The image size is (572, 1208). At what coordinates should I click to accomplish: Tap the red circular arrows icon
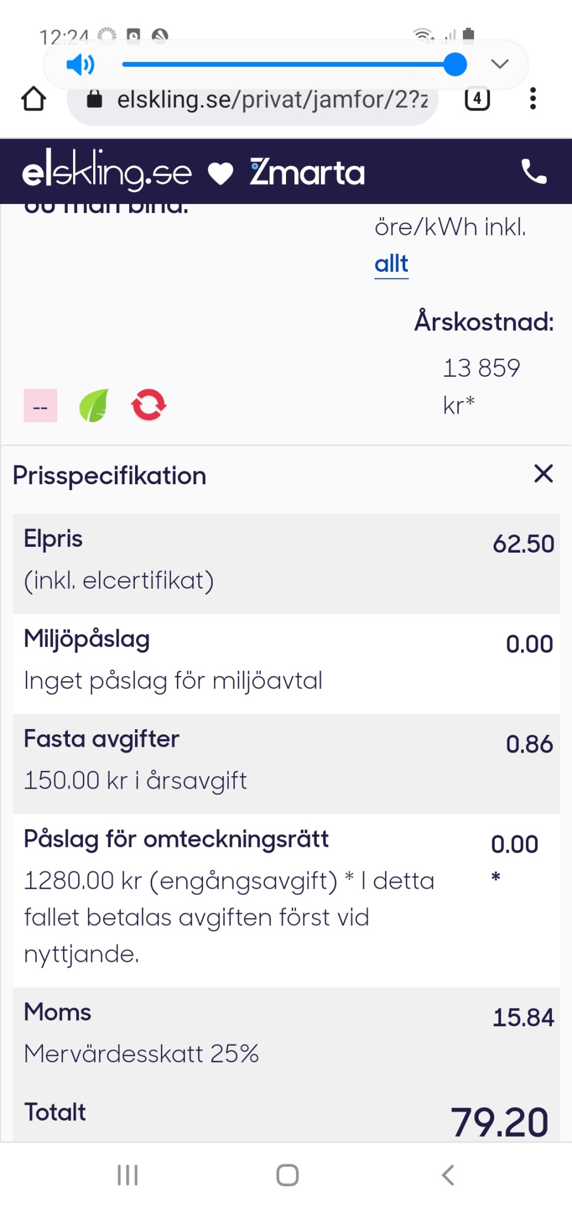tap(149, 405)
